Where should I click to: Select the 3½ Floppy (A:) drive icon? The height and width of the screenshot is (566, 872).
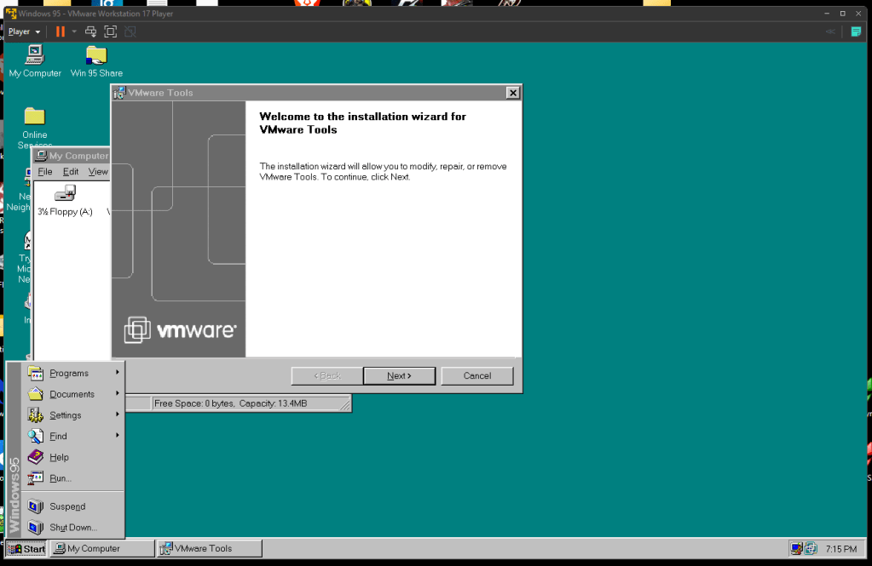65,196
